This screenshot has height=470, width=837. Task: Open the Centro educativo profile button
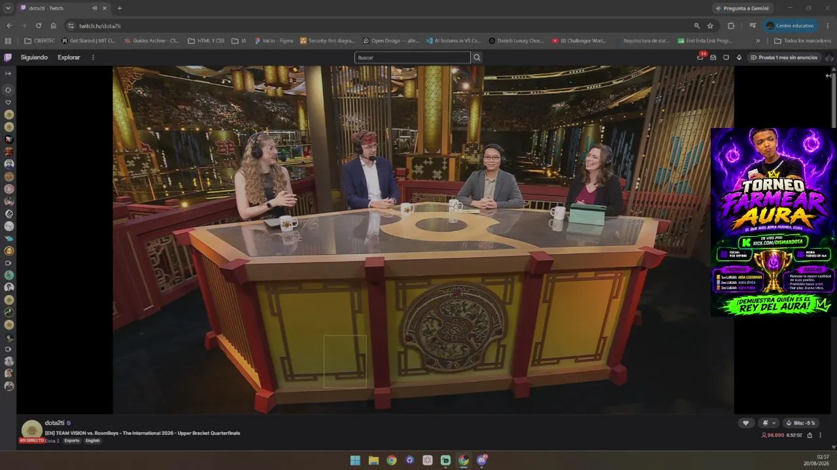click(x=790, y=25)
